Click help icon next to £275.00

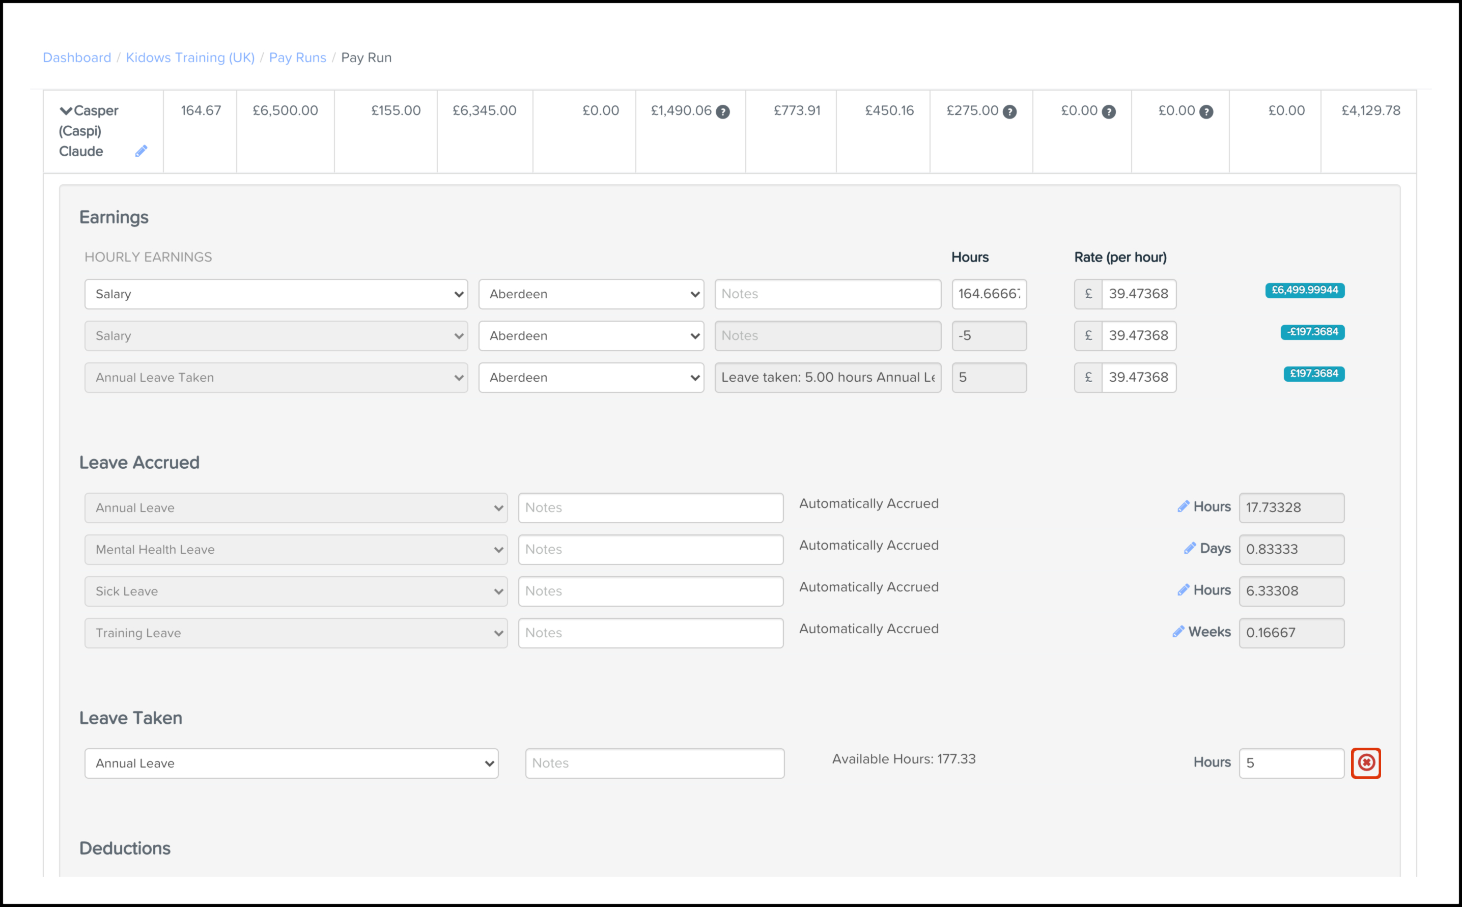pyautogui.click(x=1009, y=111)
